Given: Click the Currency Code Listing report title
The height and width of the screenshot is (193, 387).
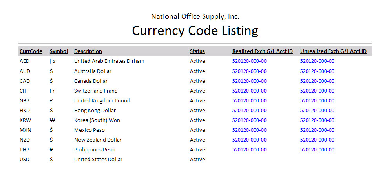Looking at the screenshot, I should pos(195,31).
